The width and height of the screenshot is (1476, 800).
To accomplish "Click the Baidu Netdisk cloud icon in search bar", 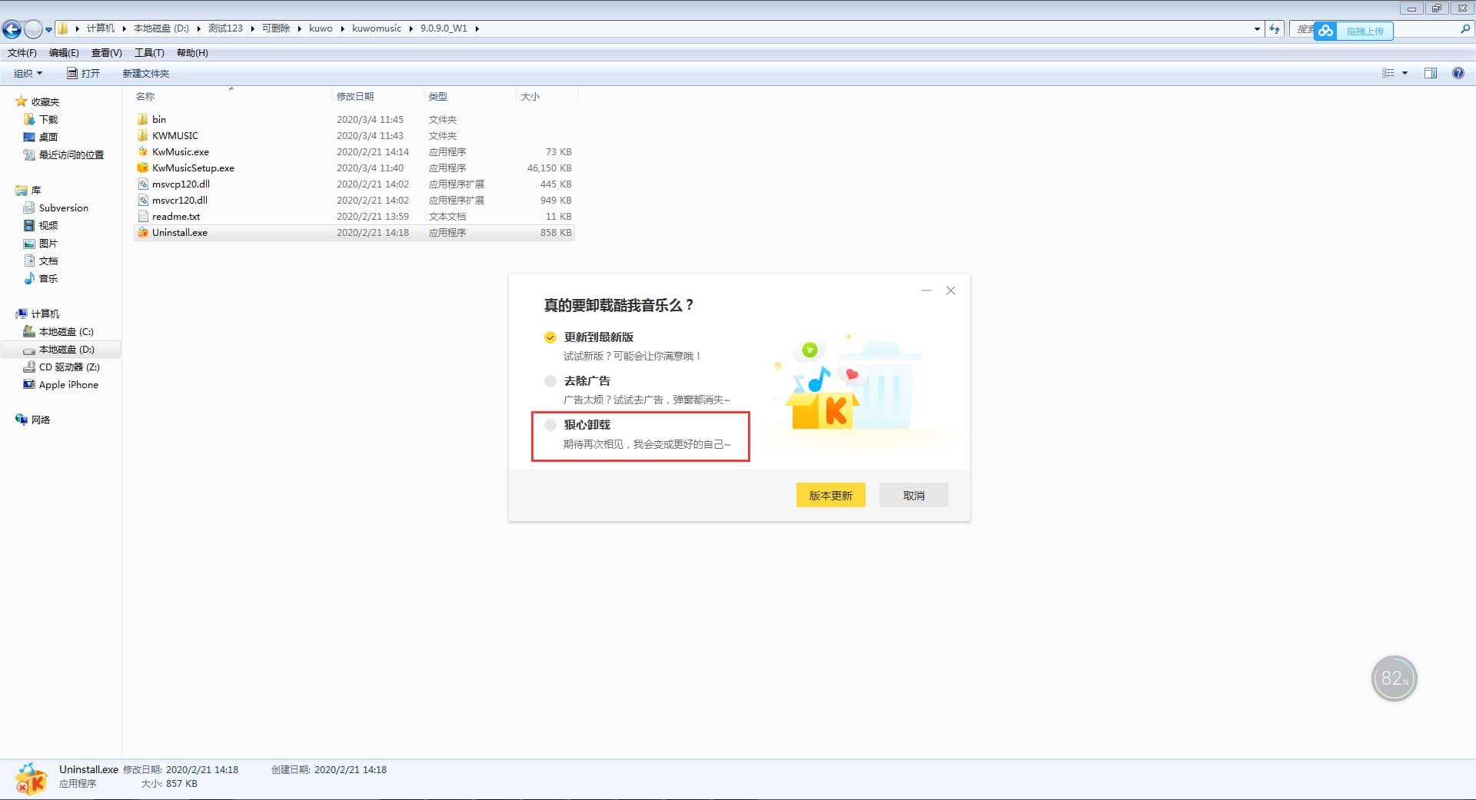I will (x=1325, y=31).
